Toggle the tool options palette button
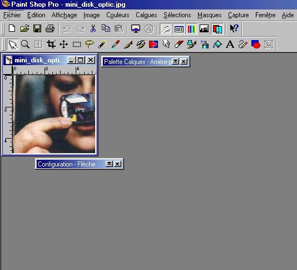The width and height of the screenshot is (297, 270). coord(179,29)
